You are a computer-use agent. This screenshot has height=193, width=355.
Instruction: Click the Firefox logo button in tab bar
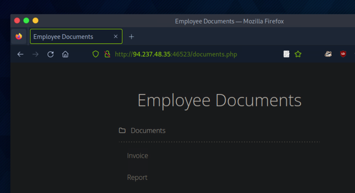coord(19,37)
